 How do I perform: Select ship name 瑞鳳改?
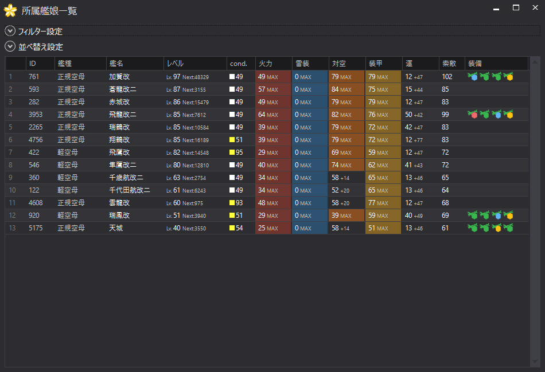pos(119,216)
